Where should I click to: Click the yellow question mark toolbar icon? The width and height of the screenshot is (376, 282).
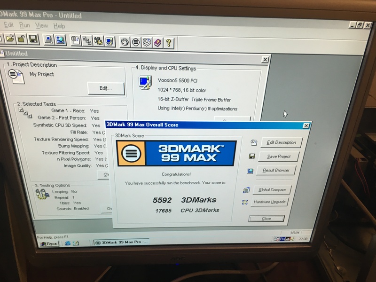tap(169, 43)
